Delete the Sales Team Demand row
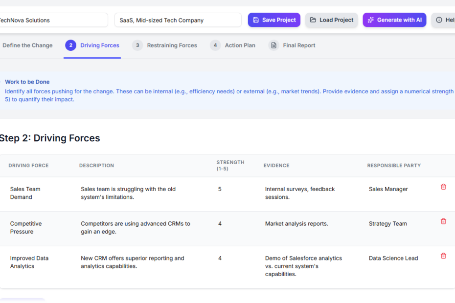The width and height of the screenshot is (455, 303). coord(443,187)
